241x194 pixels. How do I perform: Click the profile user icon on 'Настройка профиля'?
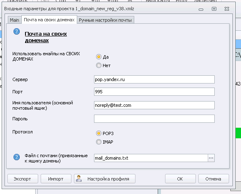tap(79, 178)
